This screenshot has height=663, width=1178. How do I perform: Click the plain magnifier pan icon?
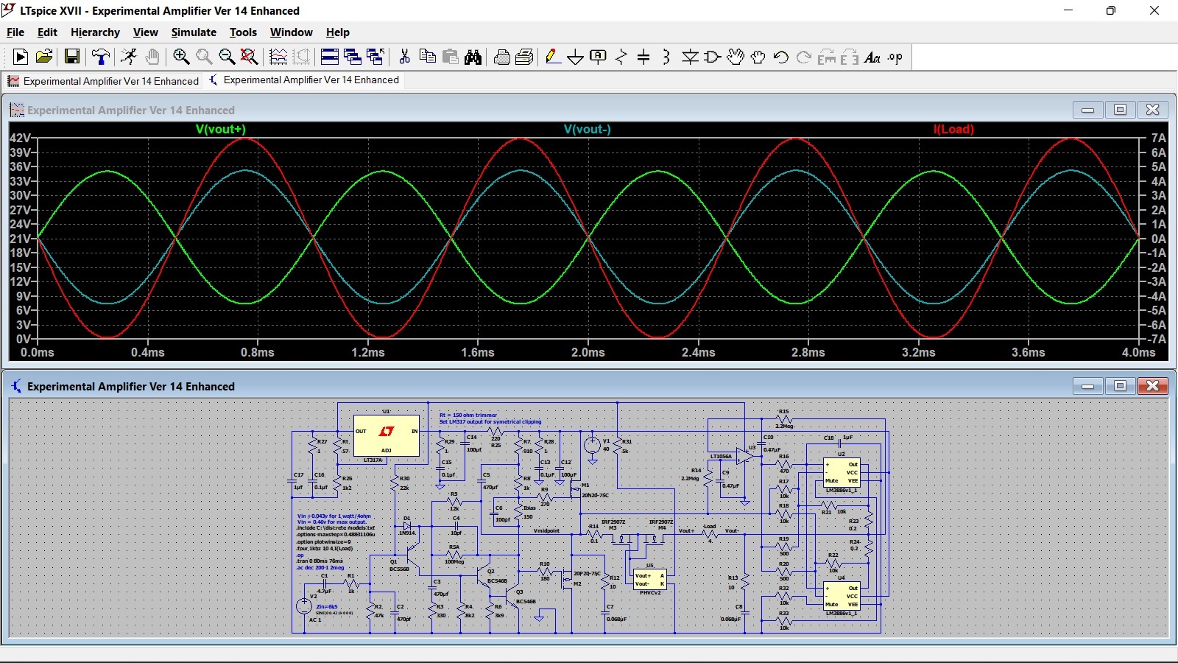(x=204, y=57)
